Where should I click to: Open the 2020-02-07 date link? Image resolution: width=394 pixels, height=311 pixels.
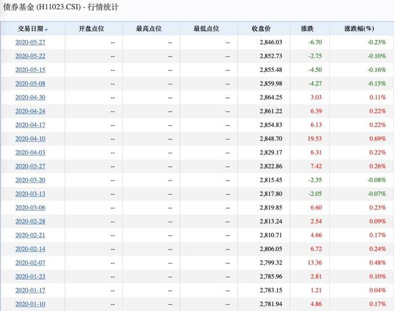[30, 263]
